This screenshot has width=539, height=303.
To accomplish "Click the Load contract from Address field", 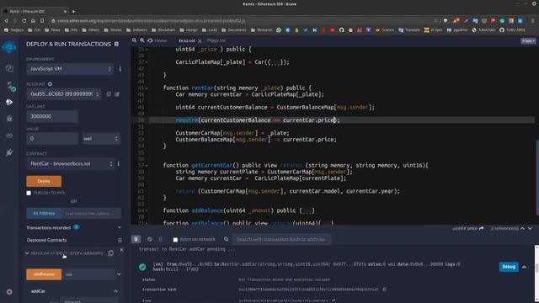I will point(91,213).
